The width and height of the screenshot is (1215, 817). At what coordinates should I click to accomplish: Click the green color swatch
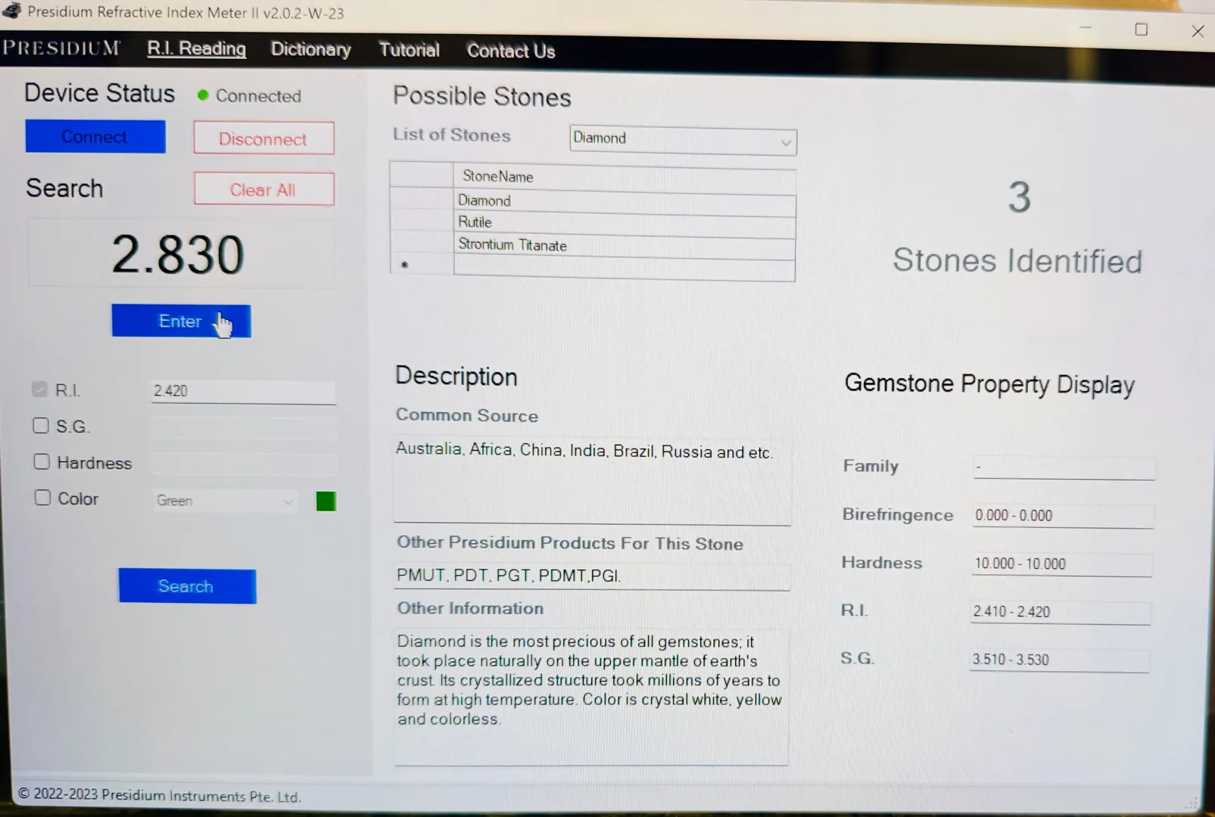(326, 502)
